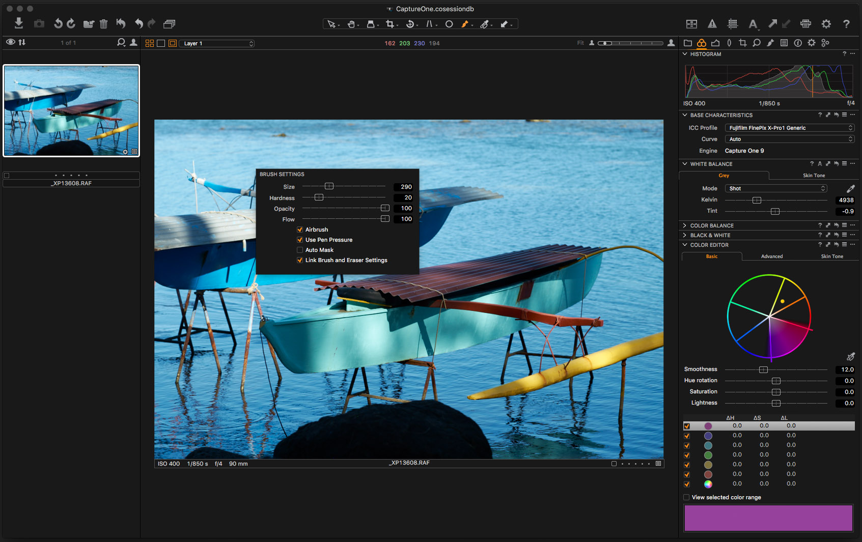Select the Pointer cursor tool
Viewport: 862px width, 542px height.
(331, 24)
